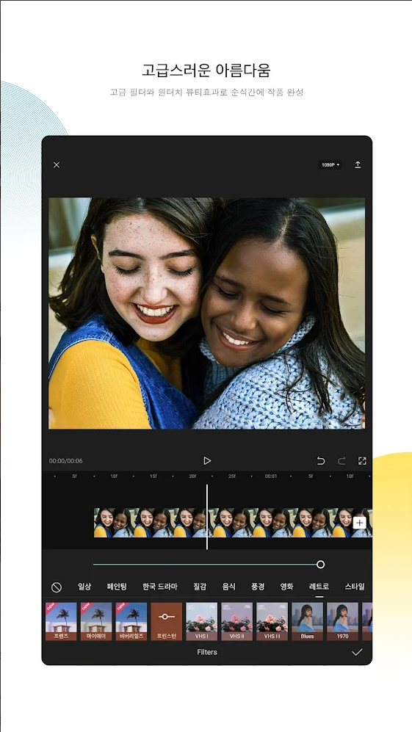412x732 pixels.
Task: Redo the edit
Action: coord(341,461)
